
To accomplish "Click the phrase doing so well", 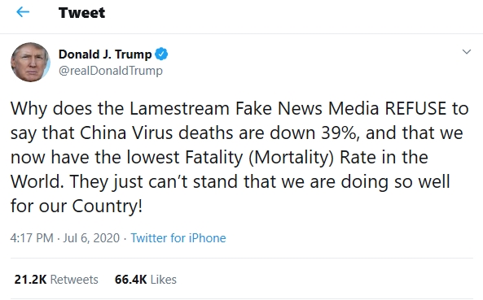I will click(x=395, y=181).
